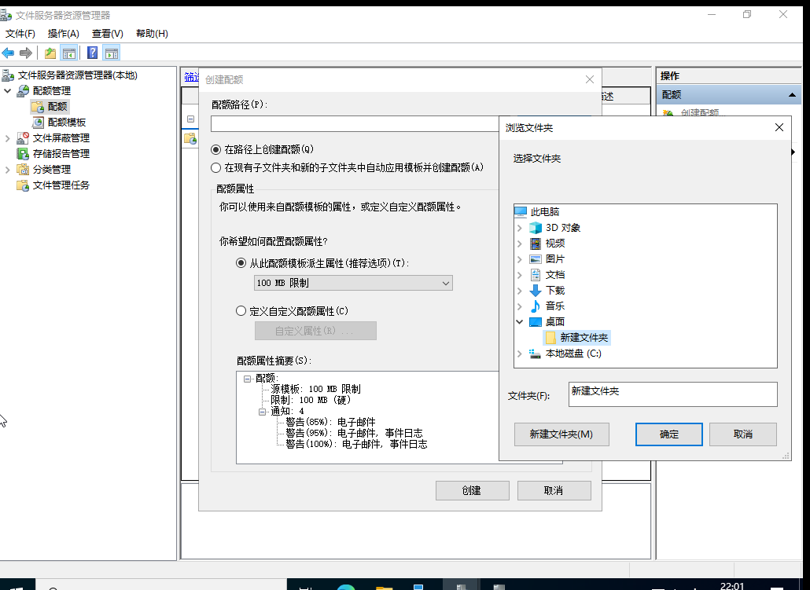Toggle the show/hide action pane toolbar icon
The height and width of the screenshot is (590, 810).
click(x=112, y=53)
